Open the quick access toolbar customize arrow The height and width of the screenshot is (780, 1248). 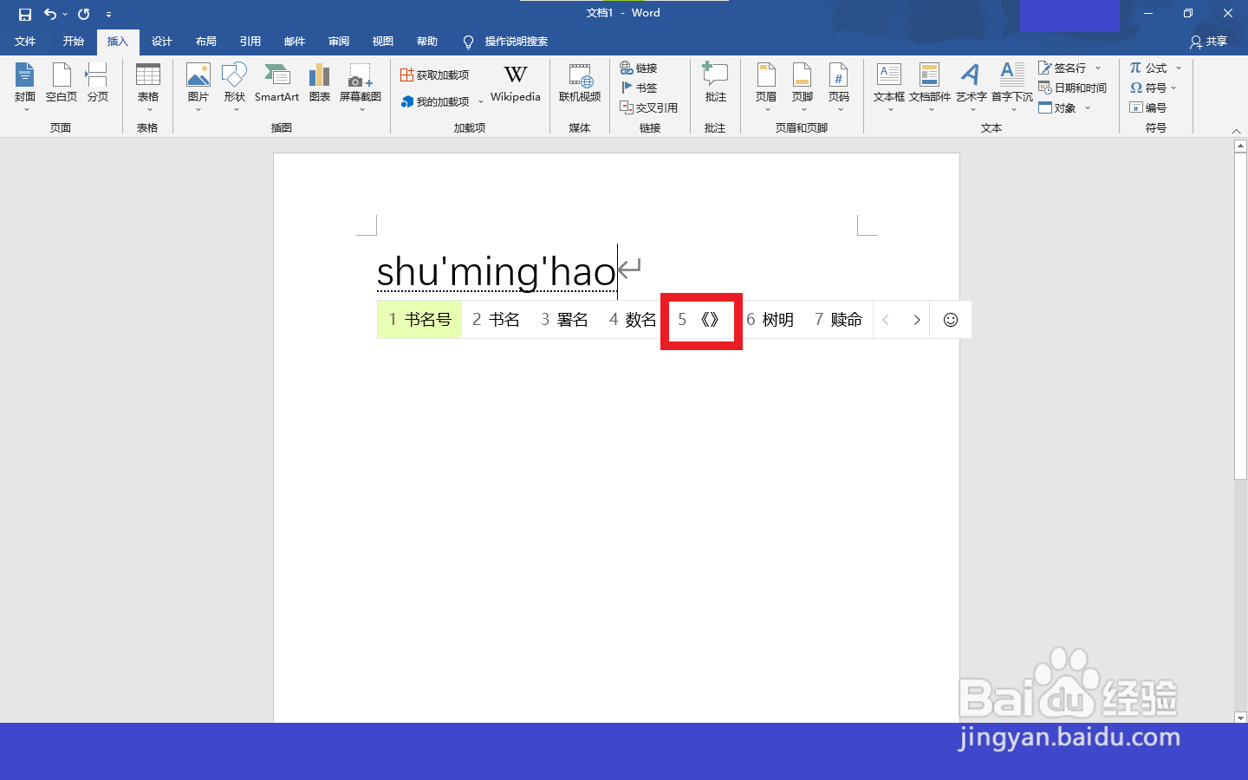tap(108, 15)
